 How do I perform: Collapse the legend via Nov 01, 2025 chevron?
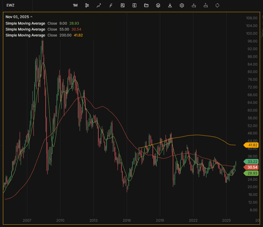click(x=32, y=17)
